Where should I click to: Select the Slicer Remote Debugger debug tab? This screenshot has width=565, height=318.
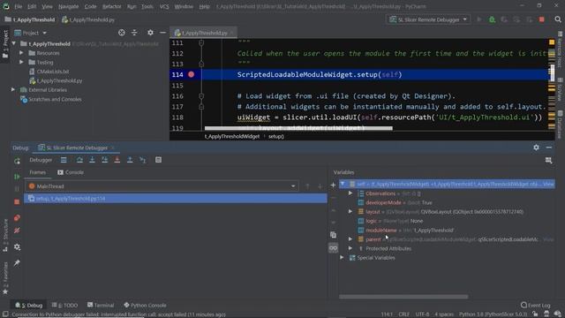click(77, 148)
